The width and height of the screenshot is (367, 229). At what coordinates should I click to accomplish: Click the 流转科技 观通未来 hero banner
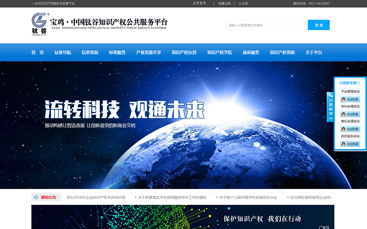point(183,125)
